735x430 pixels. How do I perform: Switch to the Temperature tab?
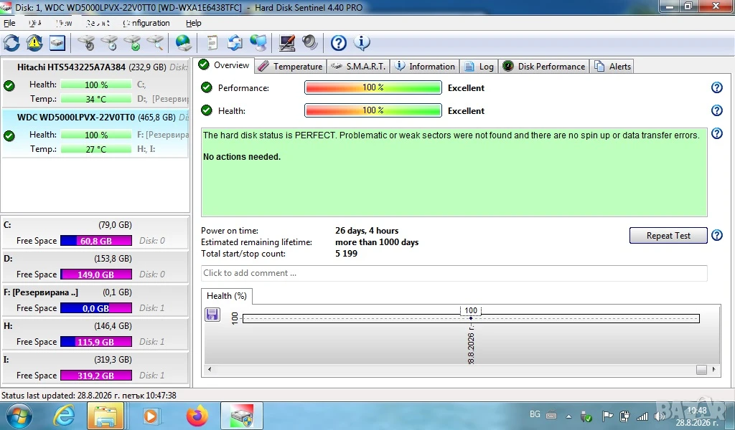tap(291, 67)
